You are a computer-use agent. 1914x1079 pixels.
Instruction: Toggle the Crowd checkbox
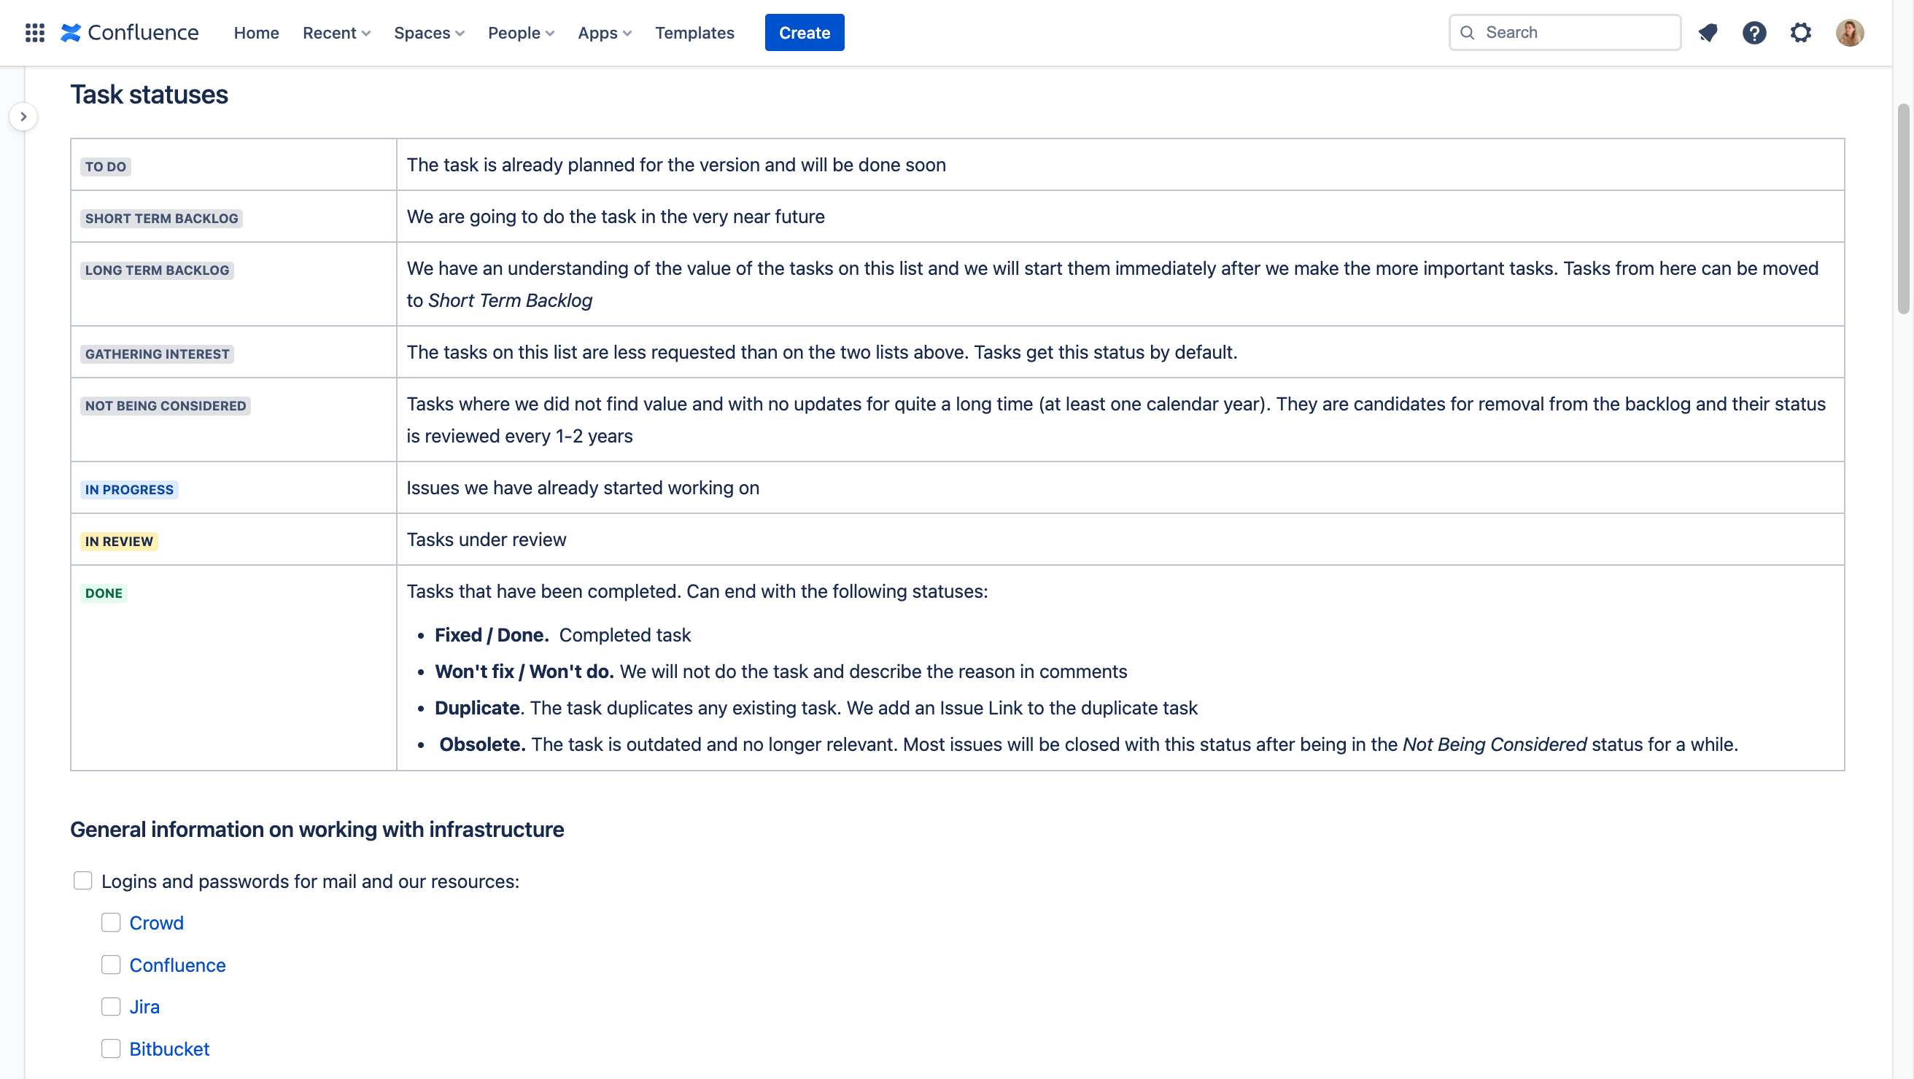point(112,922)
